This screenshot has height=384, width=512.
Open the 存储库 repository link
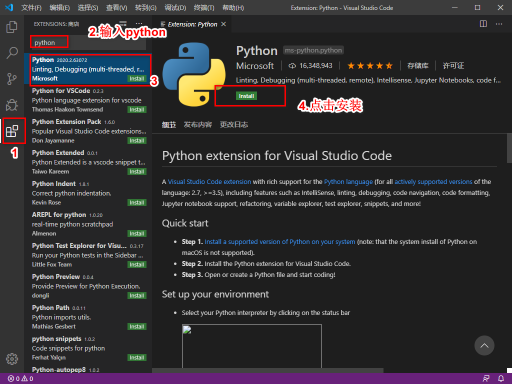pyautogui.click(x=417, y=65)
